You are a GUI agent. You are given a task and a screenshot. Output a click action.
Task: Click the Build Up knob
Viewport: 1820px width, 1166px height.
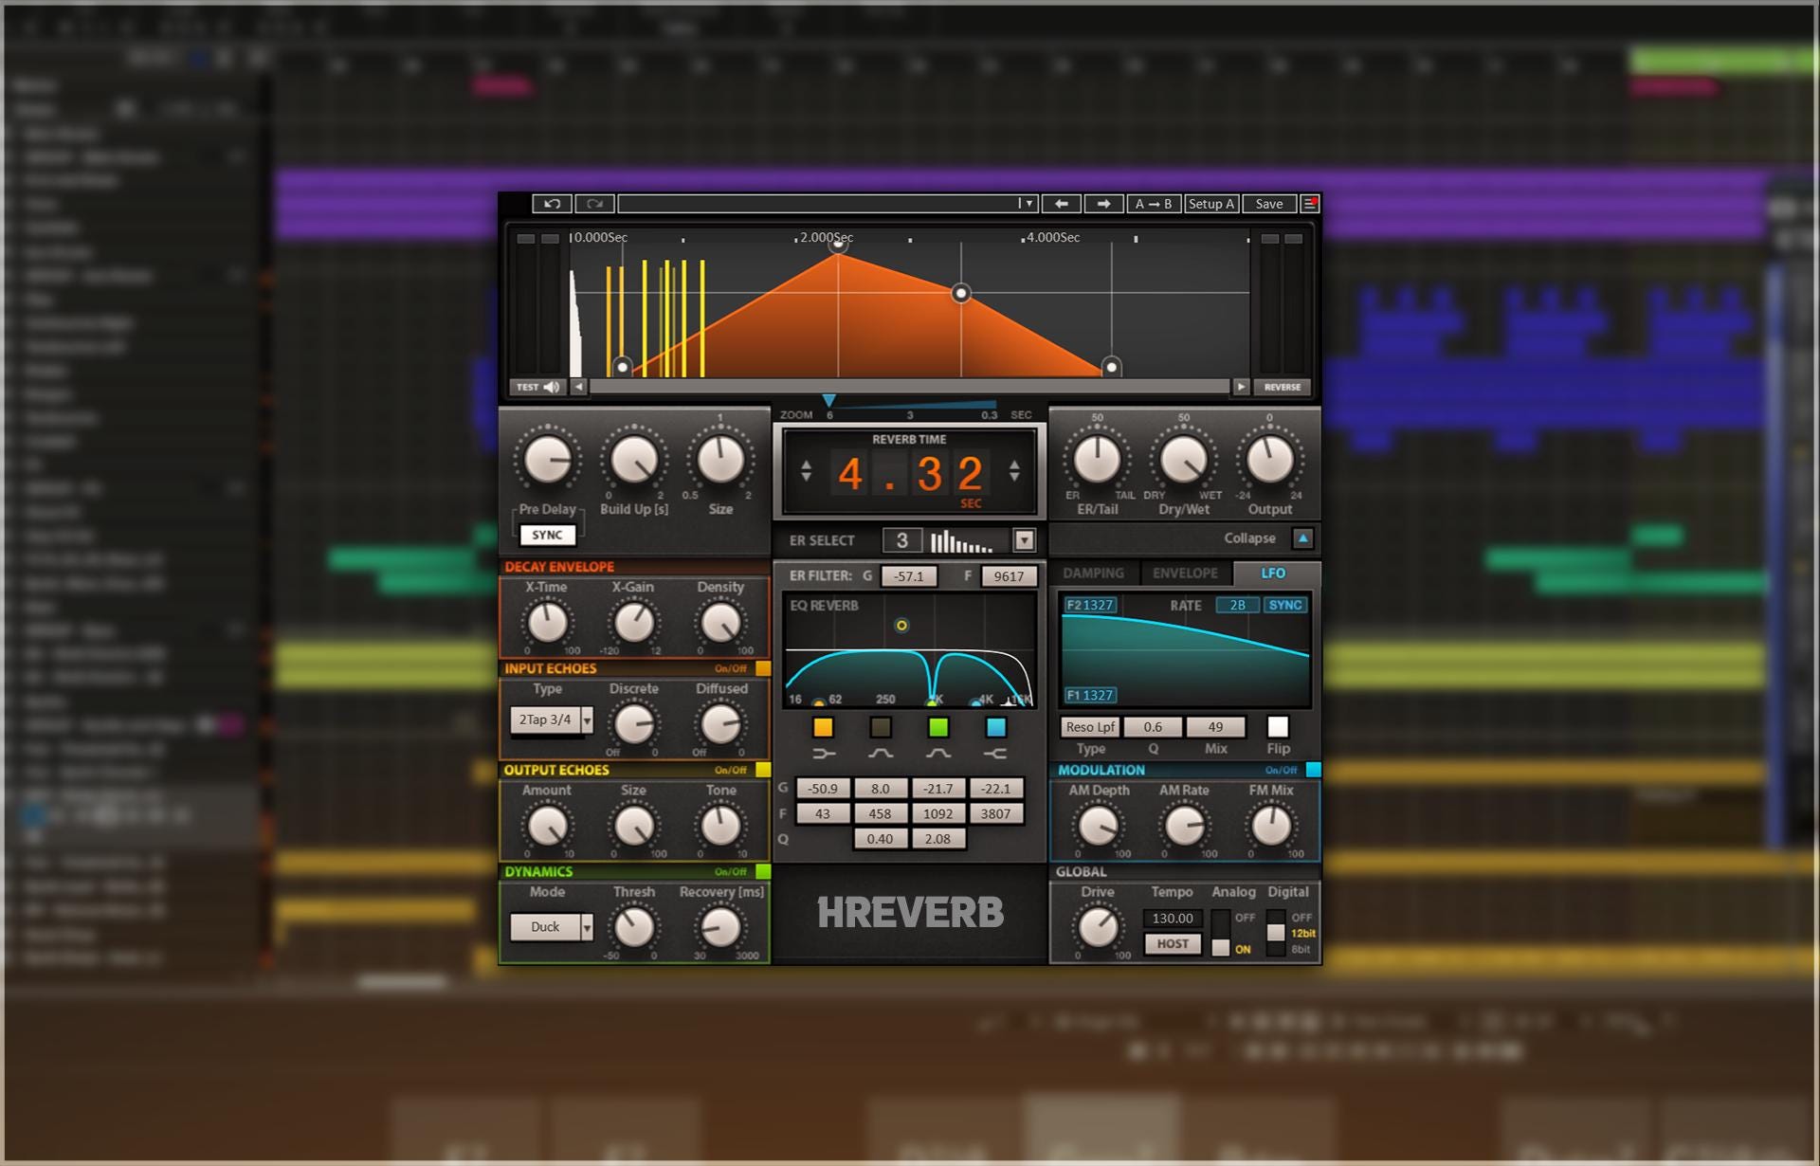coord(634,461)
